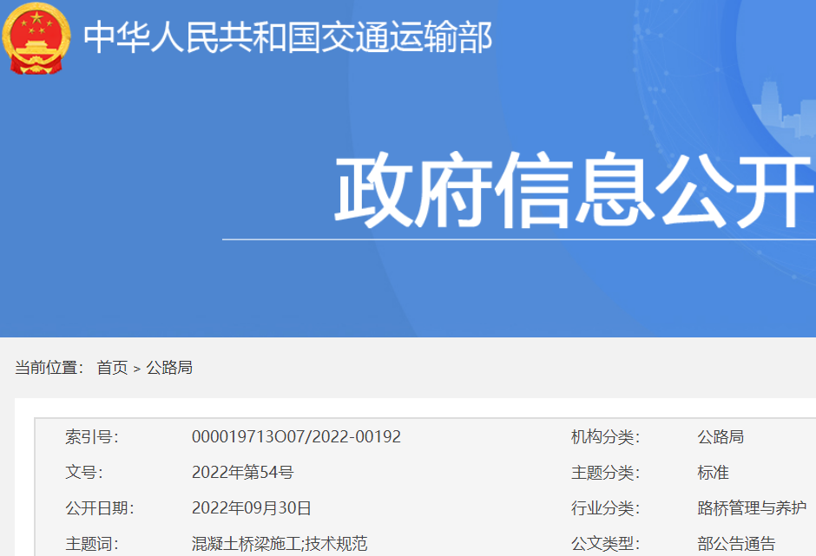Select document number 2022年第54号
The width and height of the screenshot is (816, 556).
click(x=242, y=472)
